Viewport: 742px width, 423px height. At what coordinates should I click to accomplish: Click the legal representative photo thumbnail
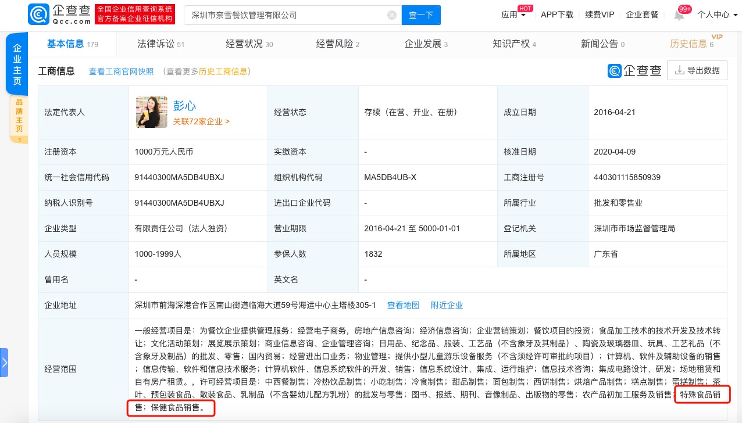151,112
